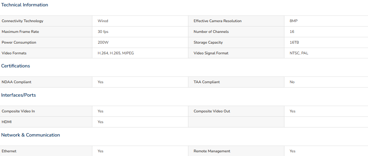
Task: Select the NDAA Compliant label
Action: [16, 82]
